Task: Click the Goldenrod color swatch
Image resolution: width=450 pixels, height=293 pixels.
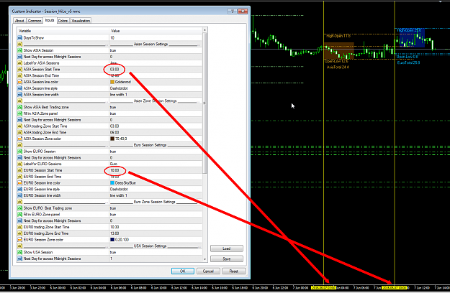Action: (x=112, y=82)
